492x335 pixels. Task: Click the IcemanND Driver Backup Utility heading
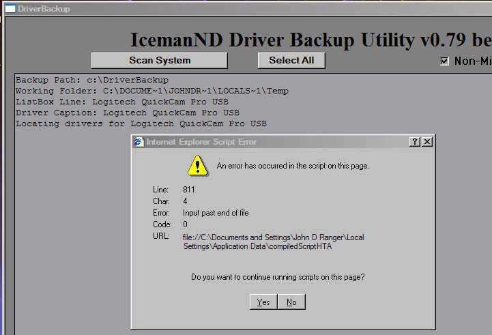point(311,40)
